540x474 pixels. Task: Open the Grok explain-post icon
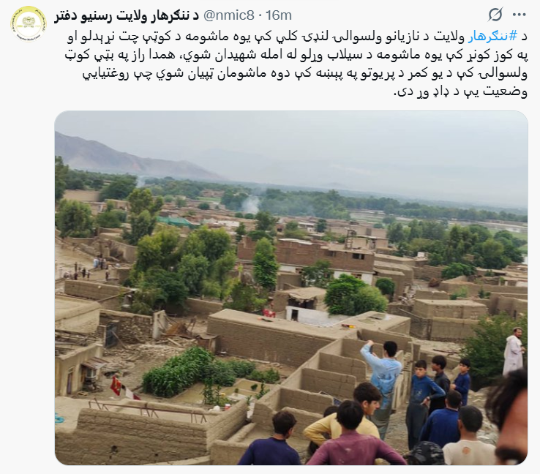point(495,15)
